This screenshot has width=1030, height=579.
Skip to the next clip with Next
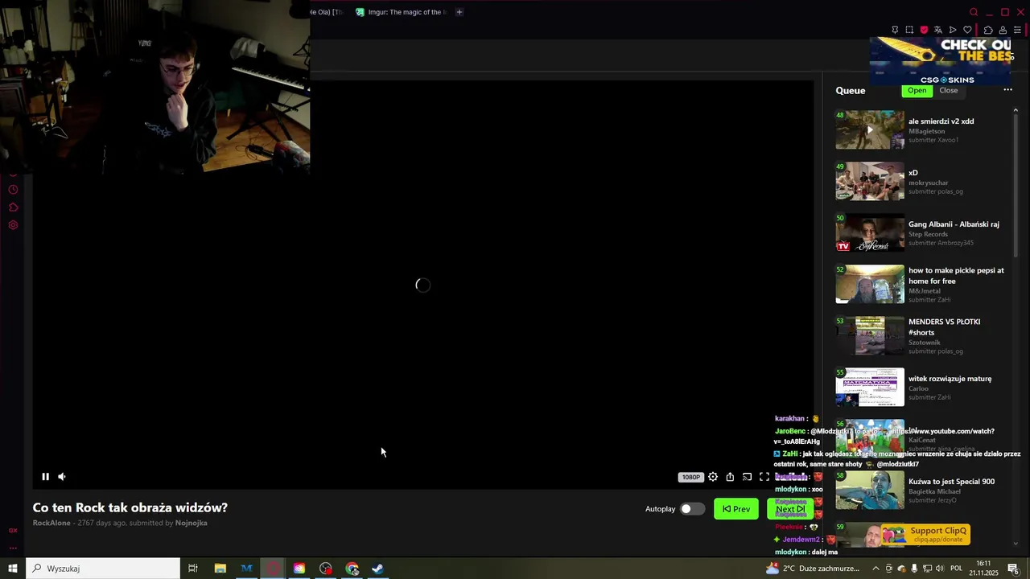[x=789, y=509]
